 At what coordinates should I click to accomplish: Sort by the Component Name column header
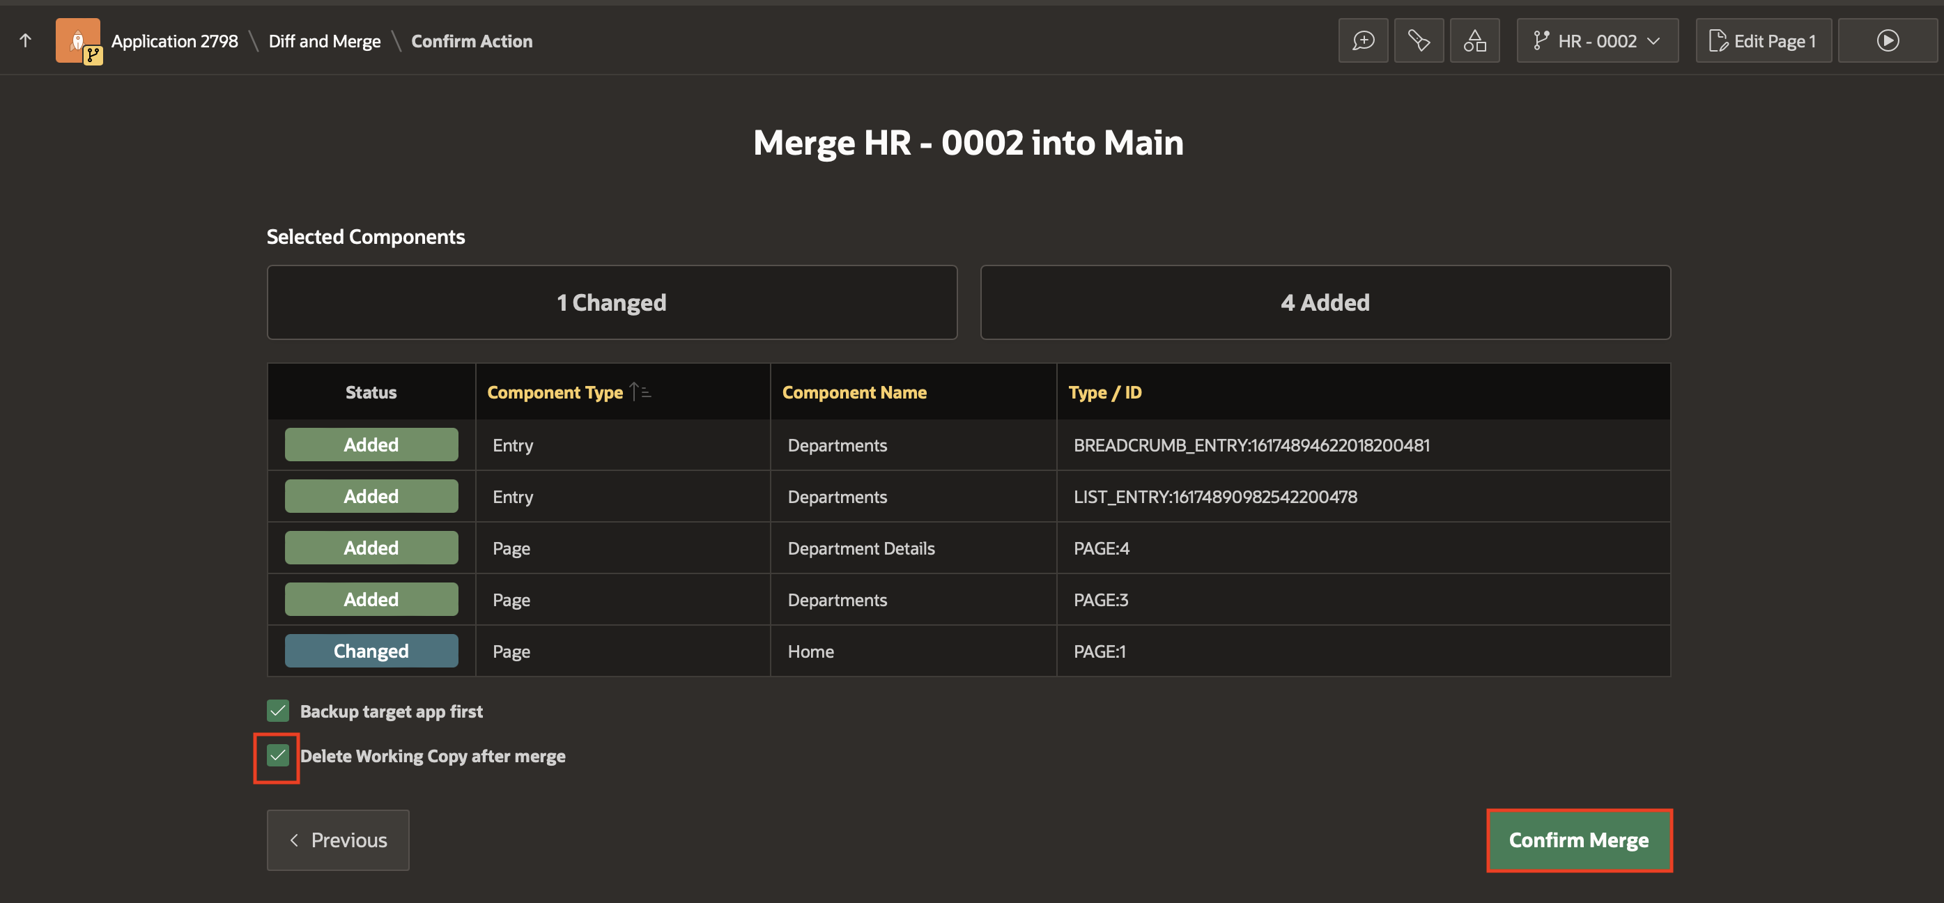click(x=854, y=392)
